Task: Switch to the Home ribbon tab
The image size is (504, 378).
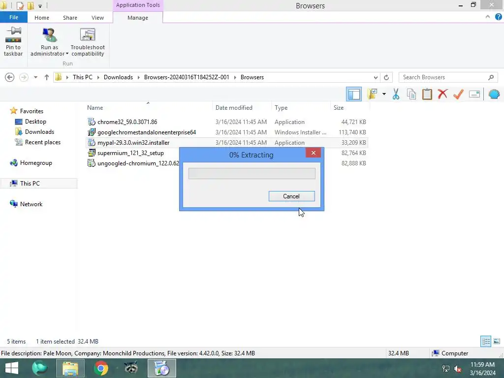Action: [42, 18]
